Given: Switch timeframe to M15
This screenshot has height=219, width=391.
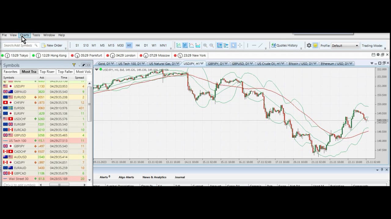Looking at the screenshot, I should tap(111, 45).
